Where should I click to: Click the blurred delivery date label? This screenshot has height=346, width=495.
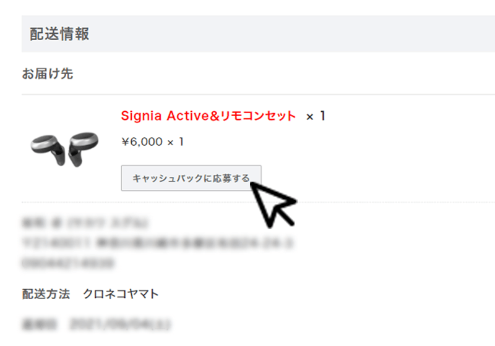click(x=40, y=324)
